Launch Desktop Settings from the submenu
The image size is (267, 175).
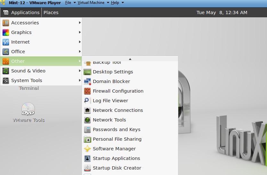(x=130, y=72)
